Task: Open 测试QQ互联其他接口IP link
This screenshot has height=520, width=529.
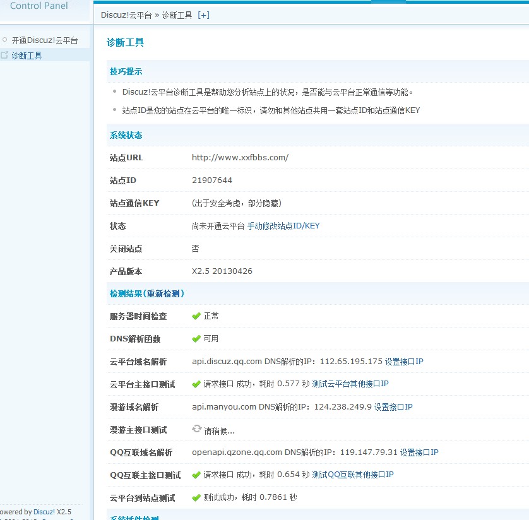Action: point(353,475)
